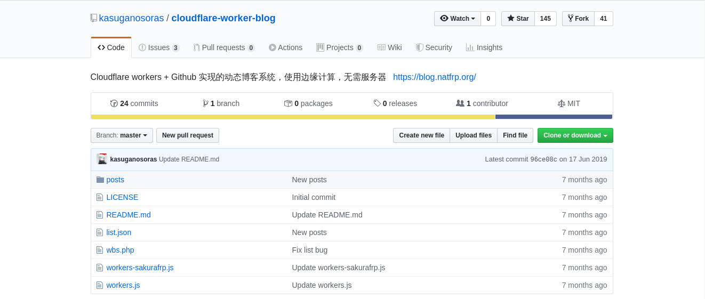
Task: Click the posts folder icon
Action: coord(100,180)
